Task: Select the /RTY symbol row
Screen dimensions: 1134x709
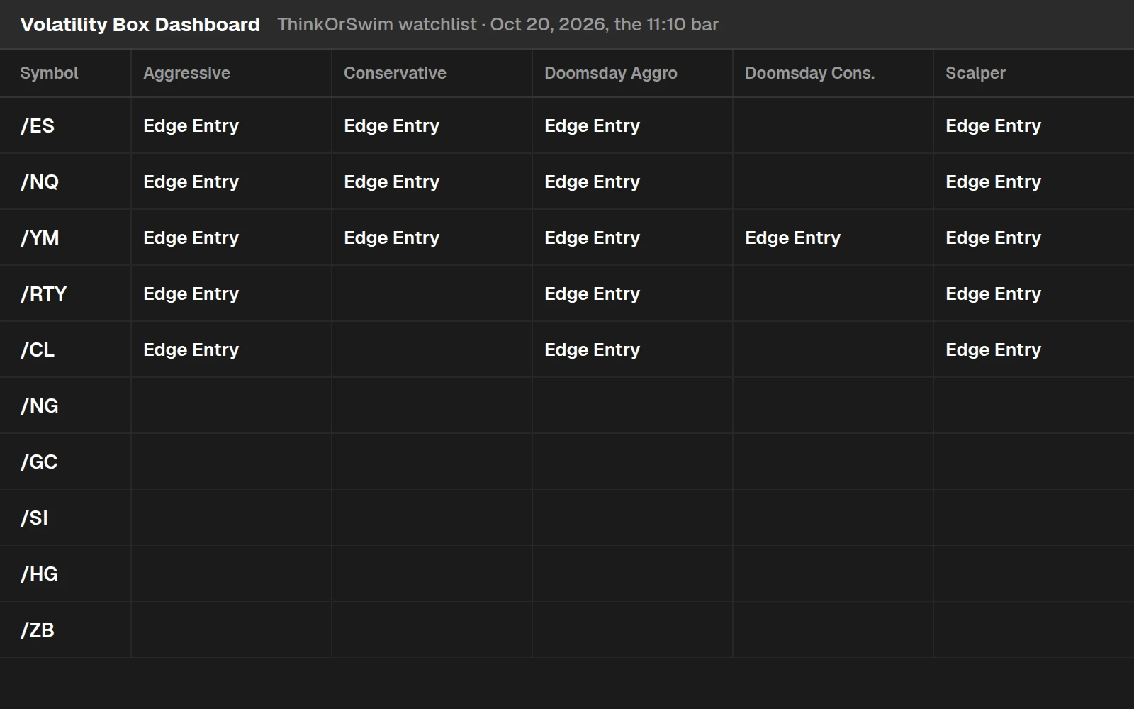Action: pyautogui.click(x=567, y=294)
